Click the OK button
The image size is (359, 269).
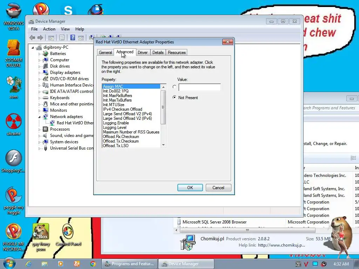click(x=190, y=188)
